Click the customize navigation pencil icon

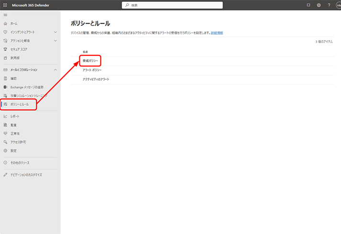pyautogui.click(x=5, y=174)
